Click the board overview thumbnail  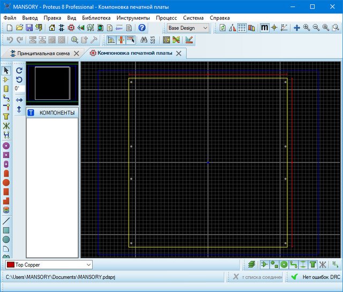coord(53,83)
